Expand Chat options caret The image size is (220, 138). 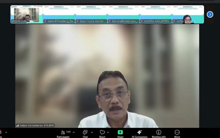tap(92, 132)
